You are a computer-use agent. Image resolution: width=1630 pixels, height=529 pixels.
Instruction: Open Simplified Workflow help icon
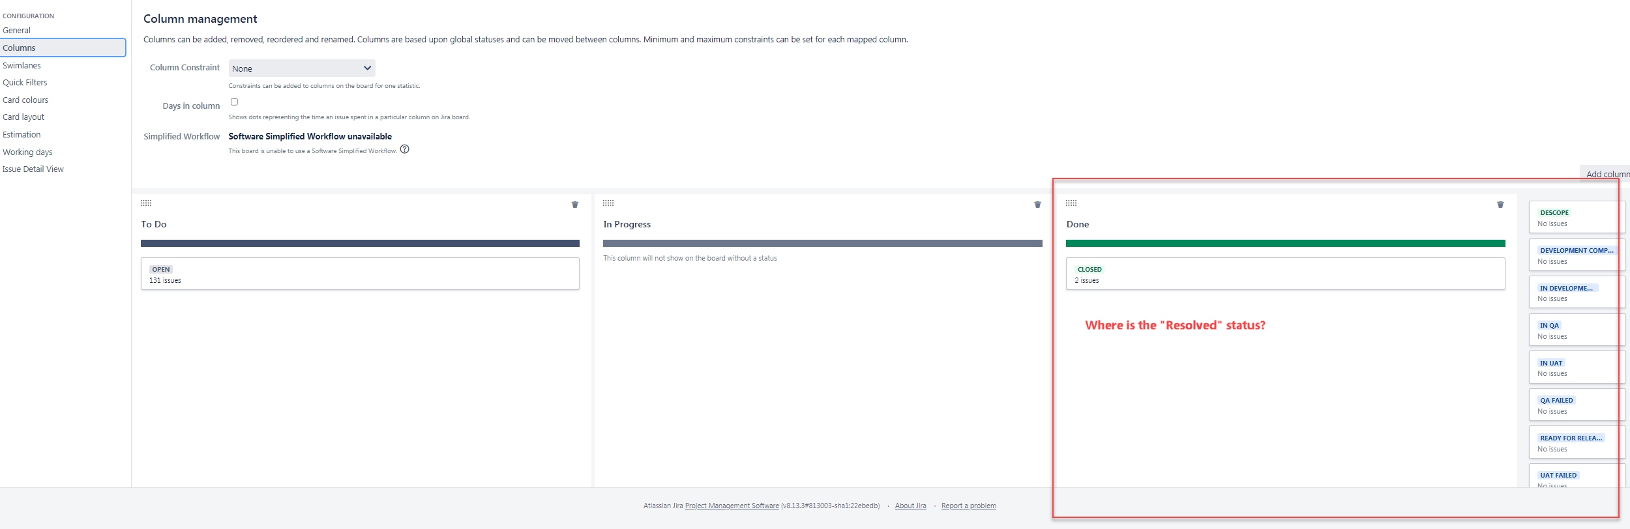405,149
